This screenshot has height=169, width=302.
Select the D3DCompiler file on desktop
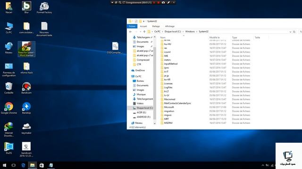point(115,48)
